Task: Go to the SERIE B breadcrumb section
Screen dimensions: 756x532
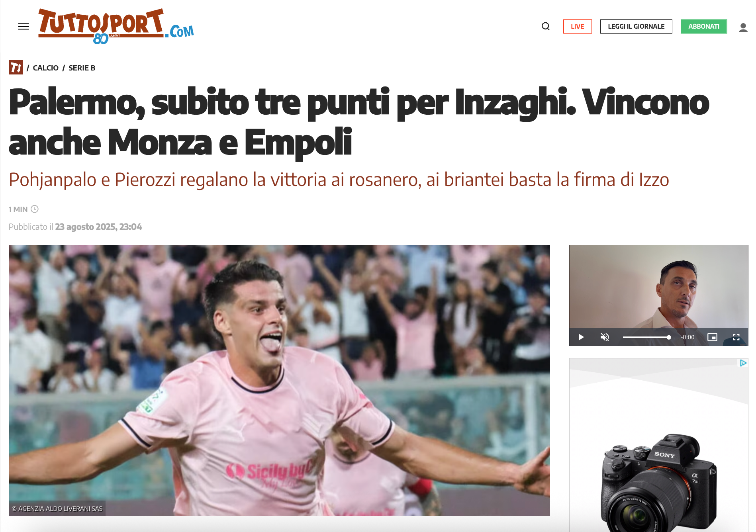Action: 82,68
